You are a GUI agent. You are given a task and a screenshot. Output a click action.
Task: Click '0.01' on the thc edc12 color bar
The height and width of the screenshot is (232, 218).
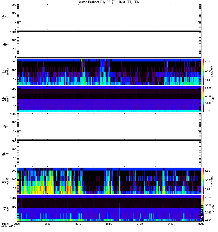click(207, 189)
